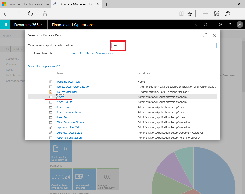Select Customers in the left navigation
245x194 pixels.
click(12, 59)
